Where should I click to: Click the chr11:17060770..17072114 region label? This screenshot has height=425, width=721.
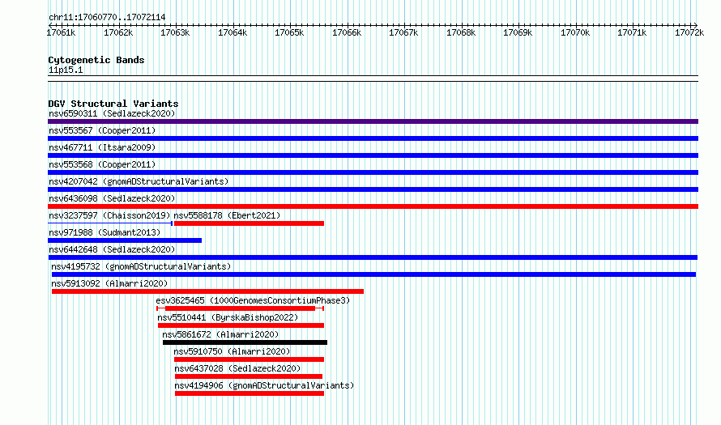pos(107,18)
